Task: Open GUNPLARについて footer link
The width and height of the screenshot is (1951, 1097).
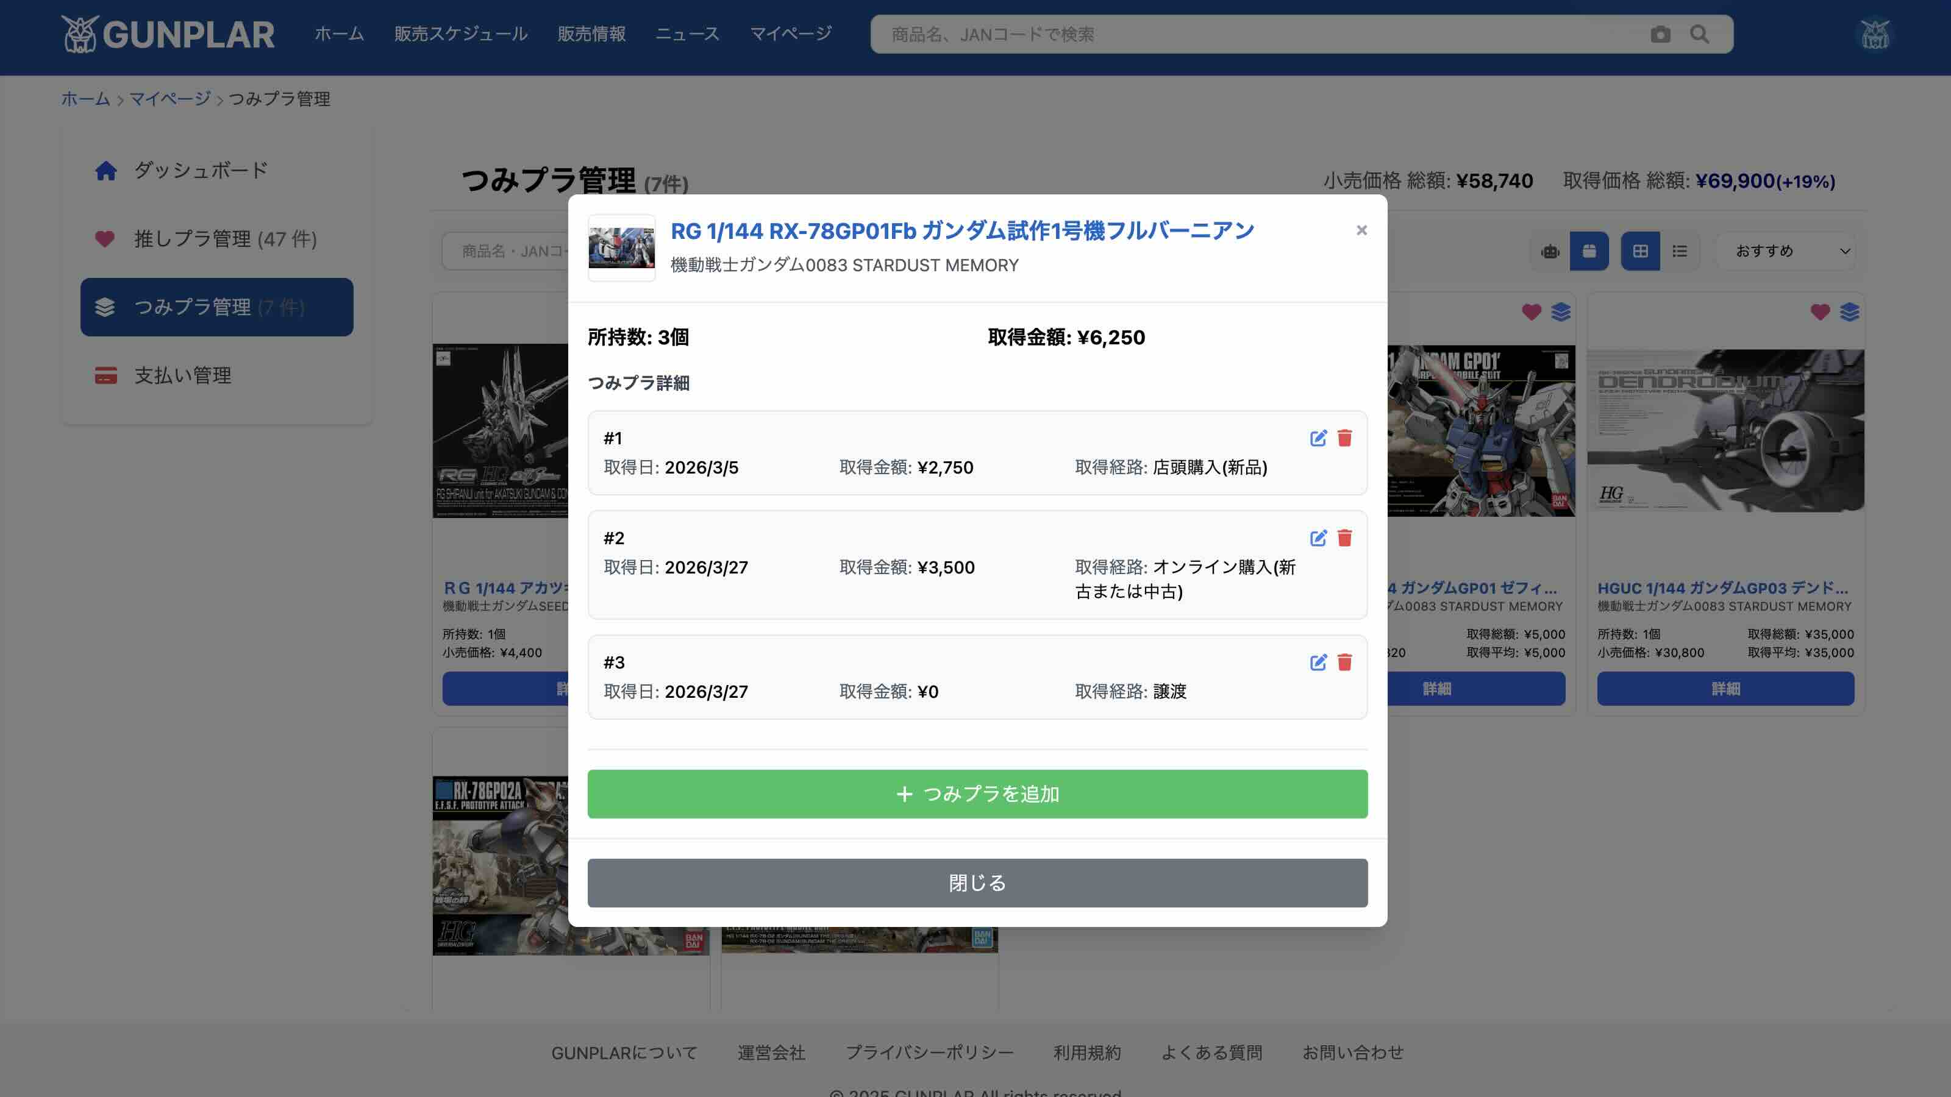Action: (x=624, y=1053)
